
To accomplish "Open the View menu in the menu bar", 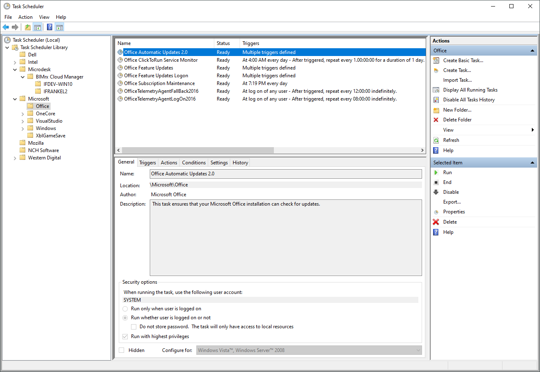I will [x=44, y=17].
